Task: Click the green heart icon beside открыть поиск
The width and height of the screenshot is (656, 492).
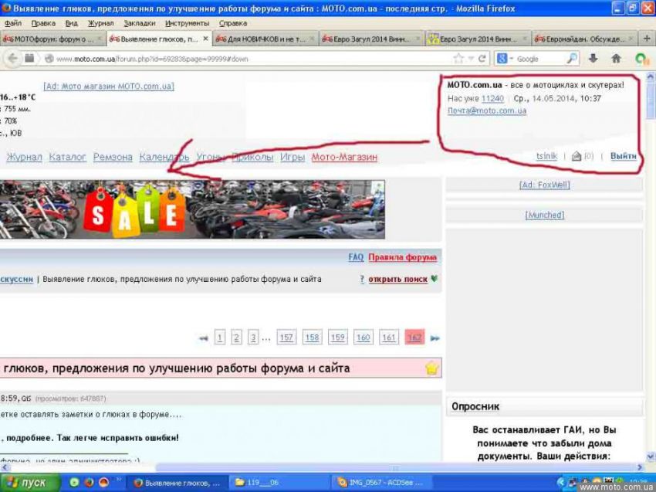Action: coord(435,279)
